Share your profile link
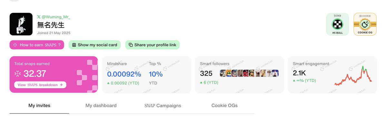 click(152, 45)
